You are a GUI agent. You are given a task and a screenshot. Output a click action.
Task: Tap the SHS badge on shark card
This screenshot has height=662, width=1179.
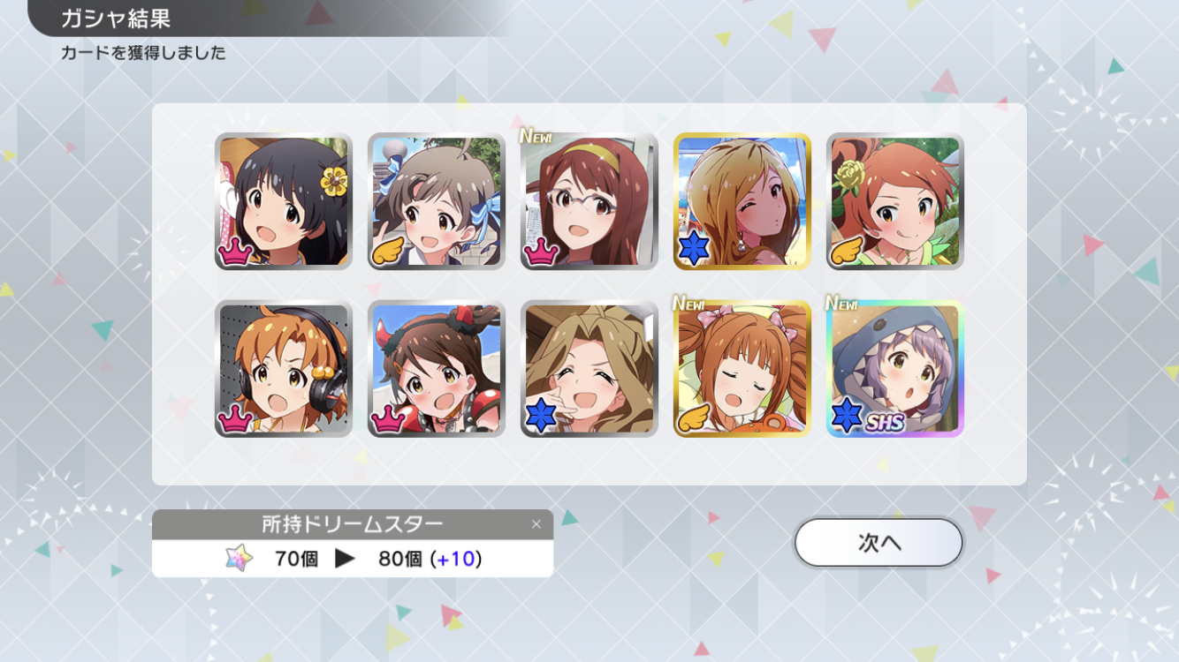tap(885, 423)
